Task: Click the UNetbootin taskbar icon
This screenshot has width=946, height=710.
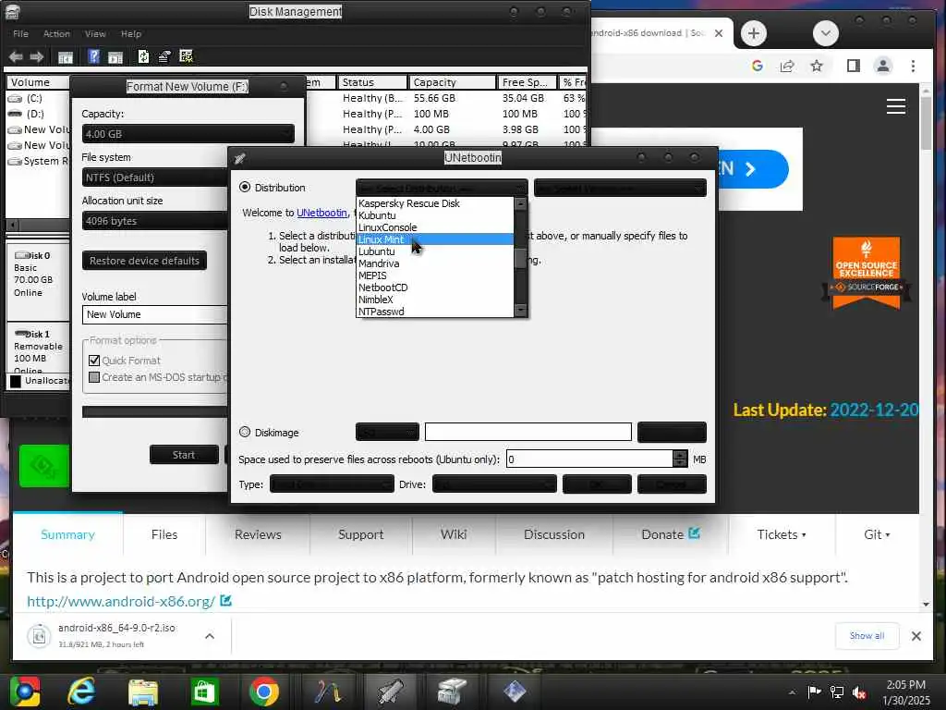Action: pyautogui.click(x=390, y=692)
